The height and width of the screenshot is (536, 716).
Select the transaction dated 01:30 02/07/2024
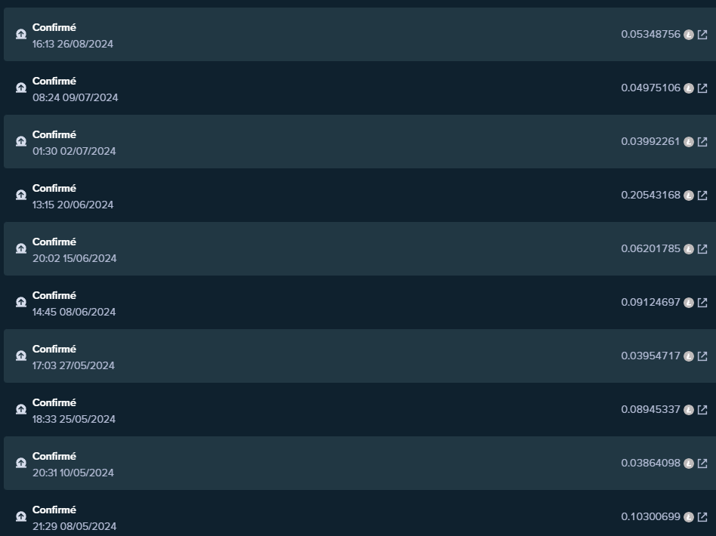[360, 141]
